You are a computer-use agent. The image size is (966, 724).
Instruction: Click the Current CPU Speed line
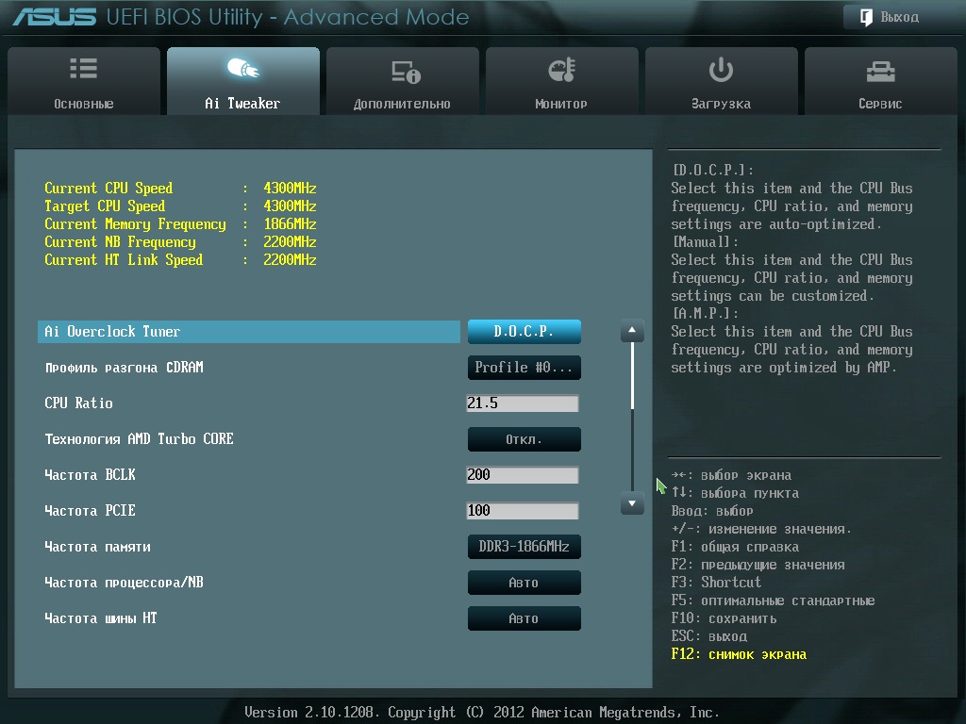pyautogui.click(x=180, y=188)
